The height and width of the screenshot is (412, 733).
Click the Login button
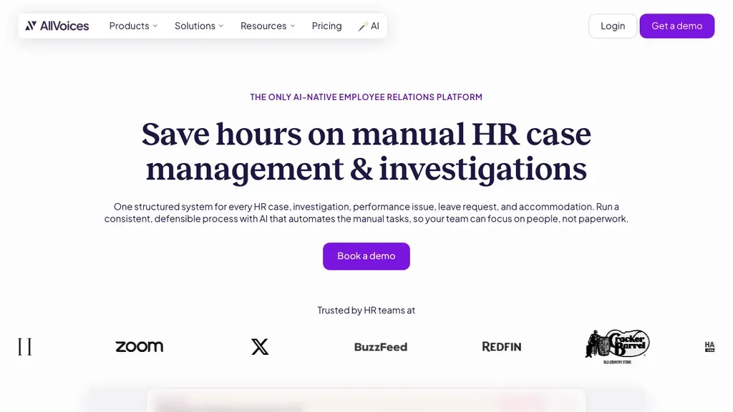point(613,26)
